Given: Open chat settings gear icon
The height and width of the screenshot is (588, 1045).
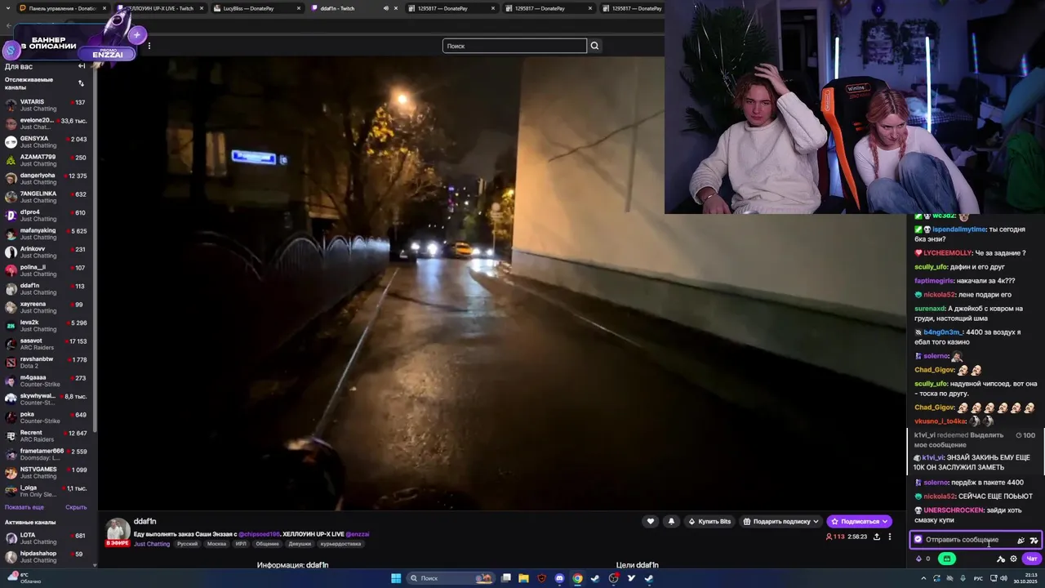Looking at the screenshot, I should click(1014, 559).
